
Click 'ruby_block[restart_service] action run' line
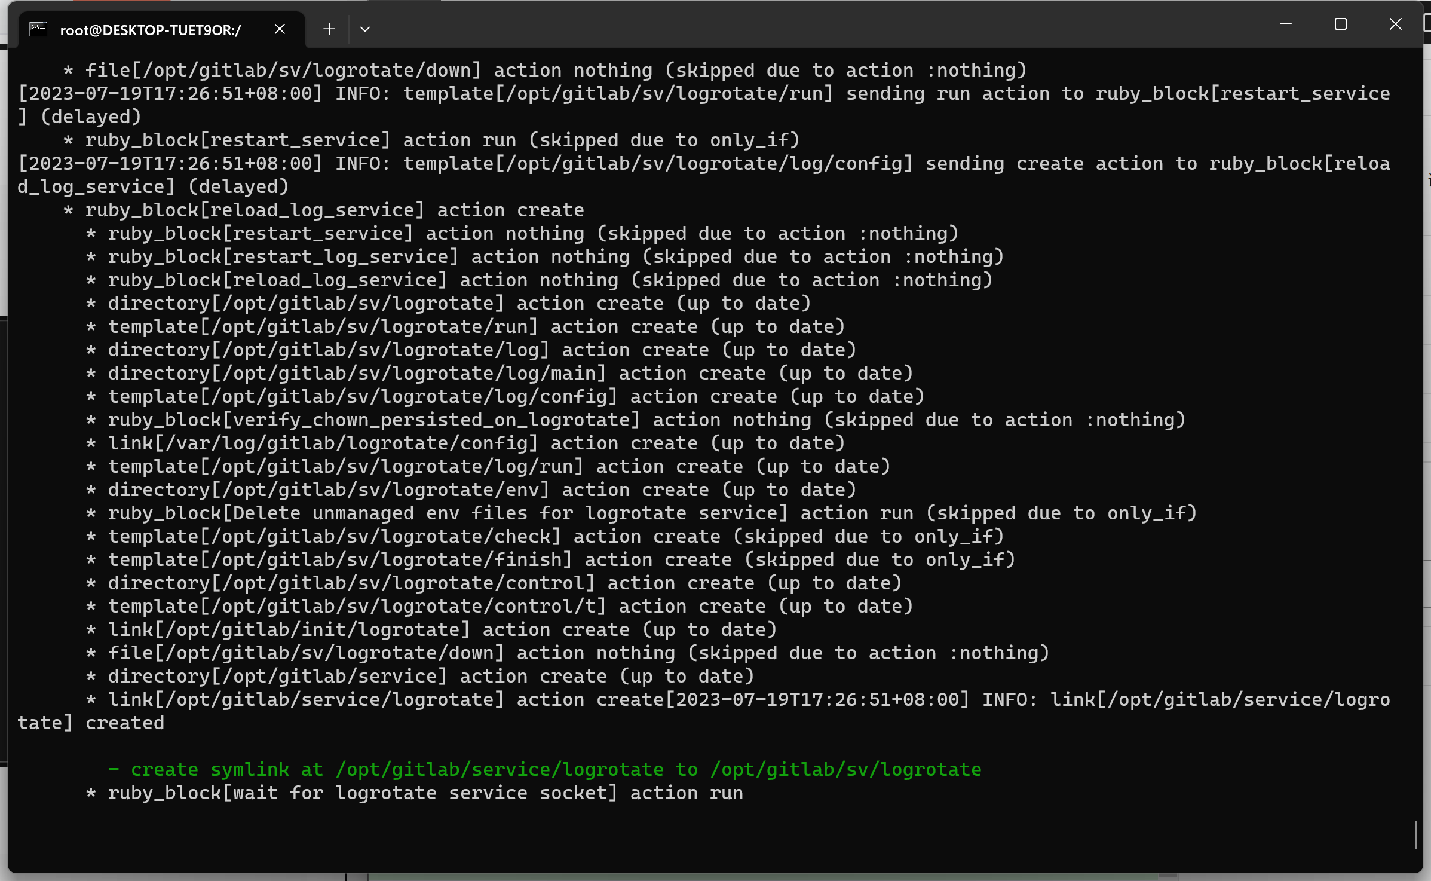[431, 140]
